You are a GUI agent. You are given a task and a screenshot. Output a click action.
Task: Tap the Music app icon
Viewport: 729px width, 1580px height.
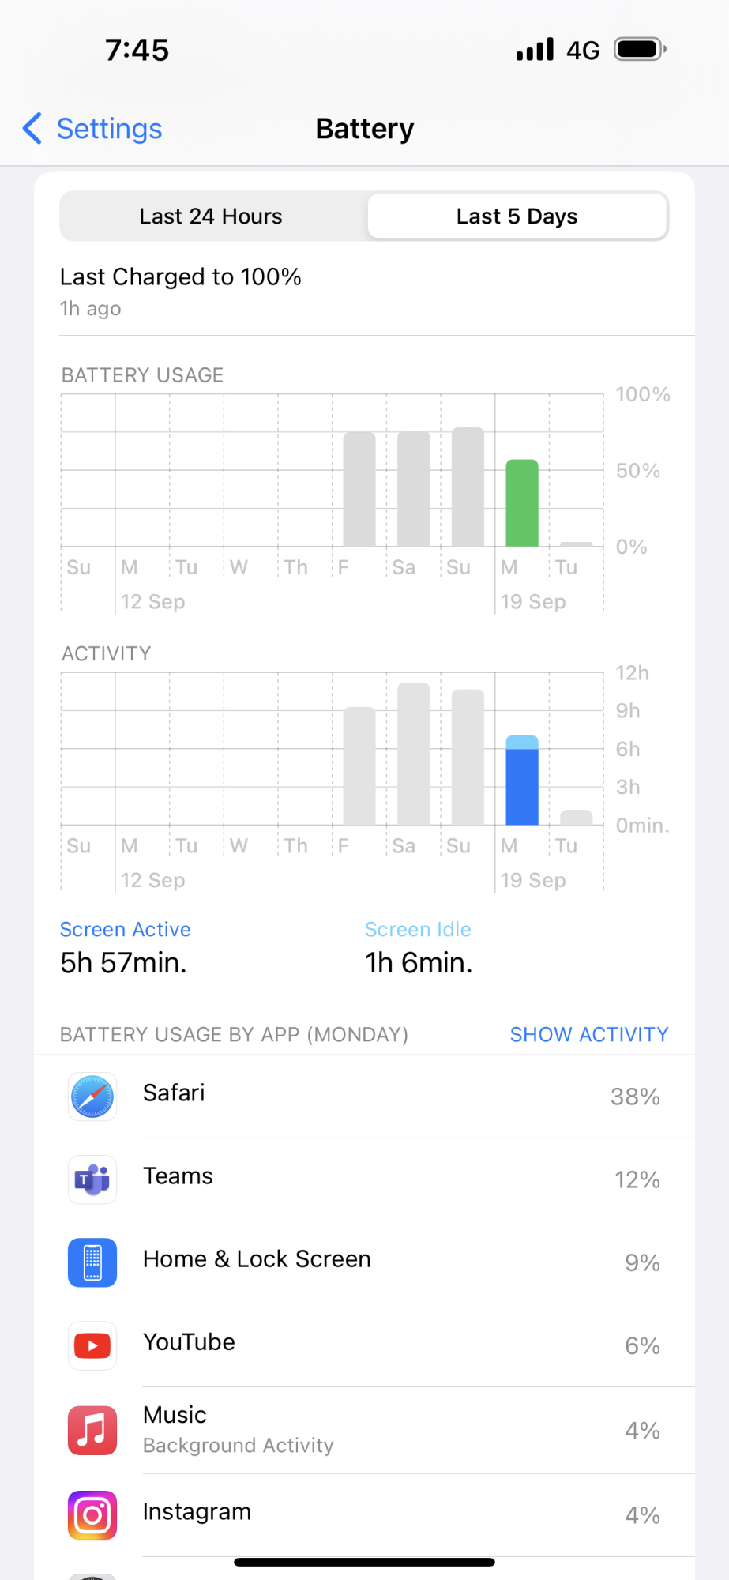tap(92, 1430)
